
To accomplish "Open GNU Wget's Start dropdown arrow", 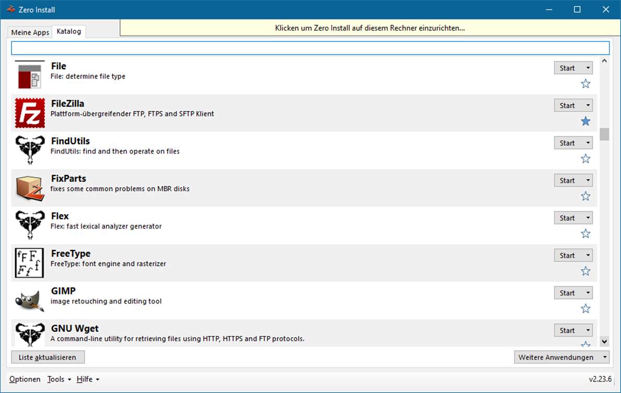I will point(588,331).
